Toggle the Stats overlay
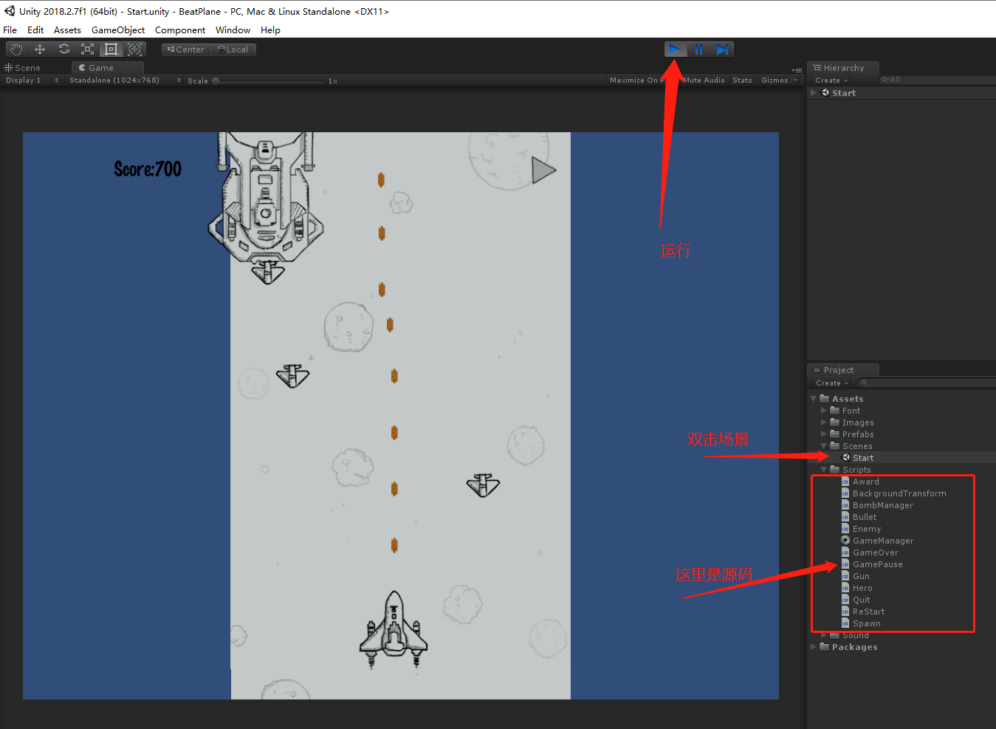The width and height of the screenshot is (996, 729). [742, 81]
